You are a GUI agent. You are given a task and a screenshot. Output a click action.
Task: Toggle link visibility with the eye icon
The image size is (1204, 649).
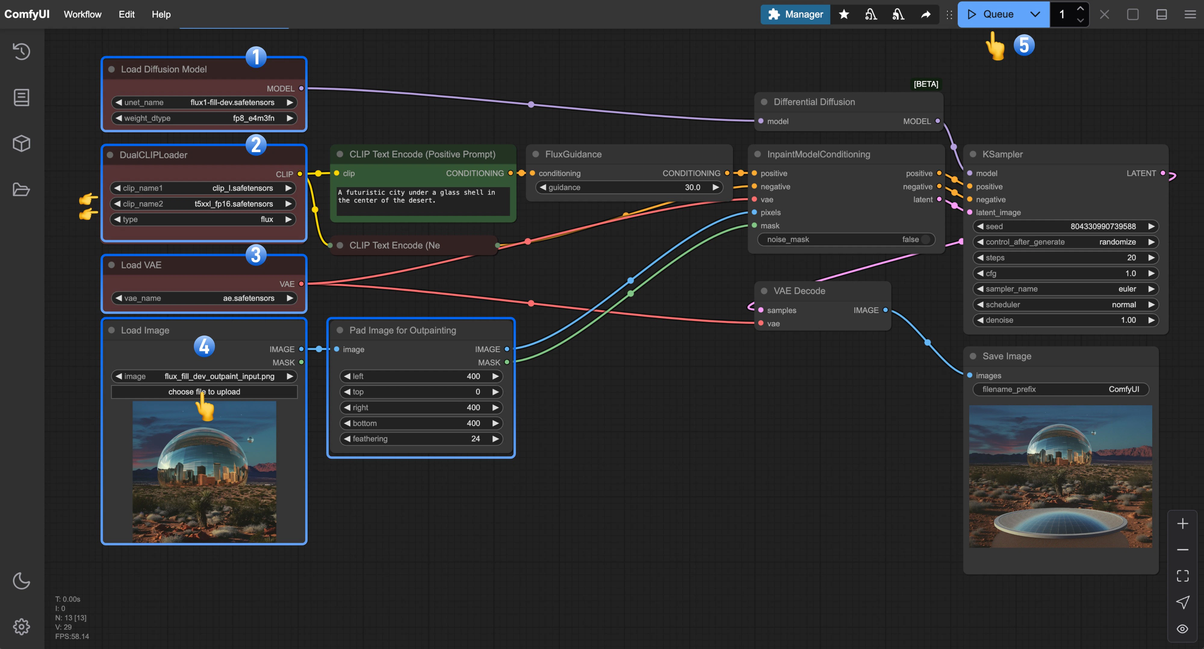pos(1183,628)
